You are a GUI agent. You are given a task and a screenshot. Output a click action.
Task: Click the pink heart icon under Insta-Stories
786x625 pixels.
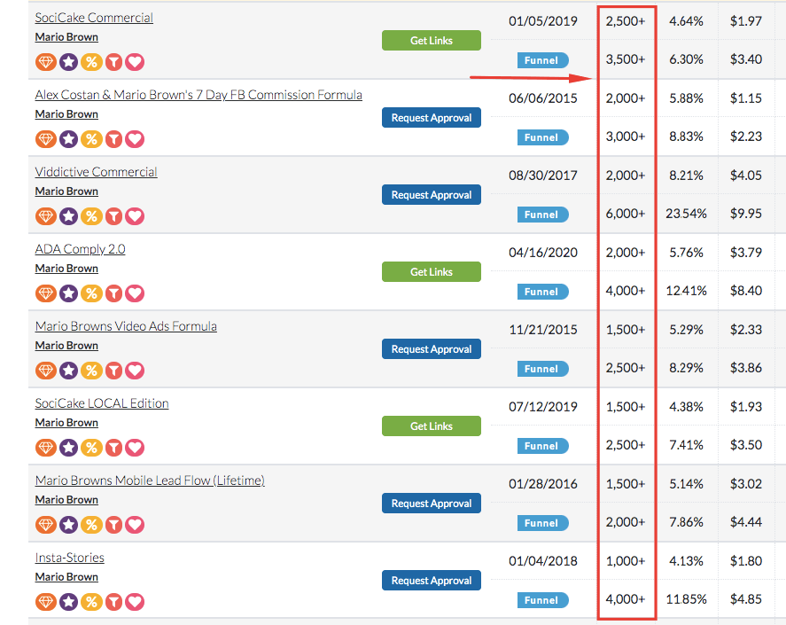135,602
